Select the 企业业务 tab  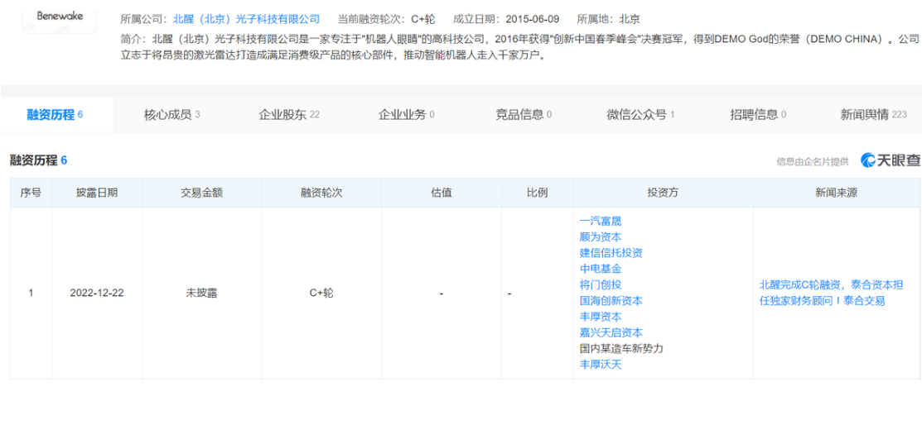tap(406, 114)
